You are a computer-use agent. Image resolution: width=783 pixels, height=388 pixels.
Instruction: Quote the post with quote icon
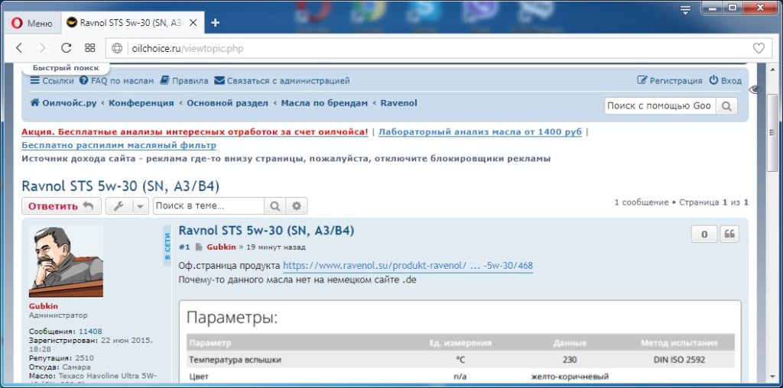tap(729, 234)
